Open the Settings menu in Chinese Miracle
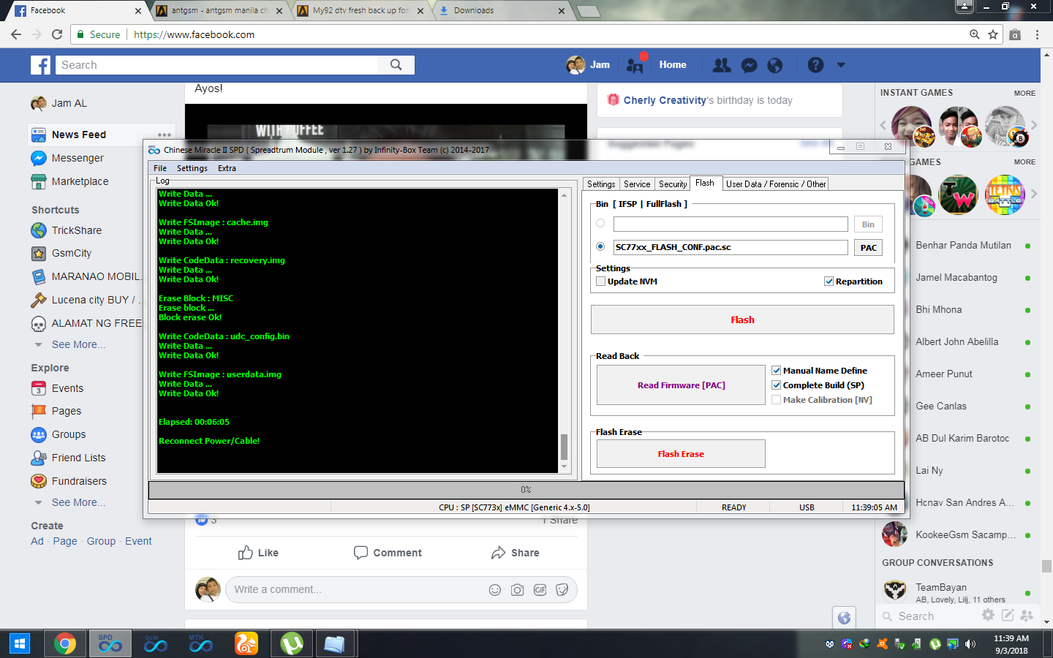Image resolution: width=1053 pixels, height=658 pixels. coord(192,168)
